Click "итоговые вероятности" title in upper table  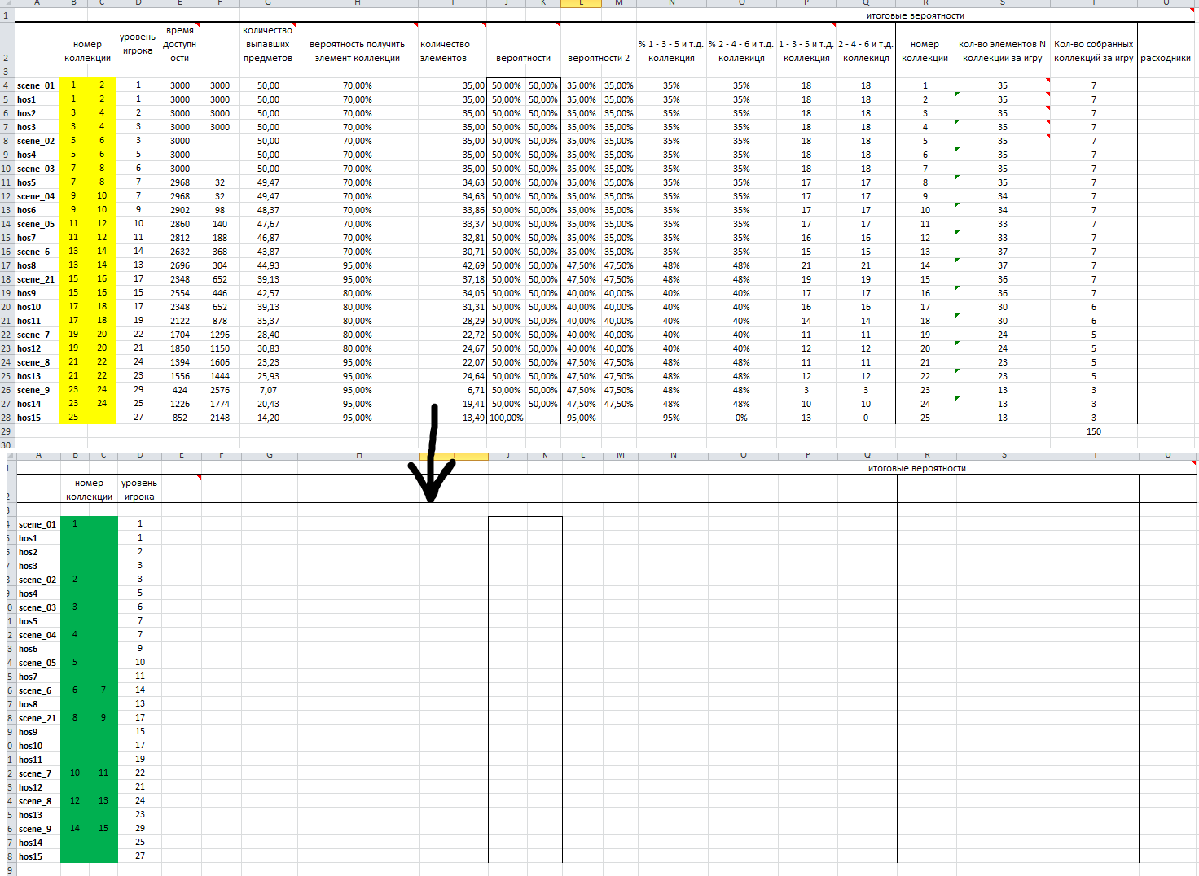pos(916,15)
